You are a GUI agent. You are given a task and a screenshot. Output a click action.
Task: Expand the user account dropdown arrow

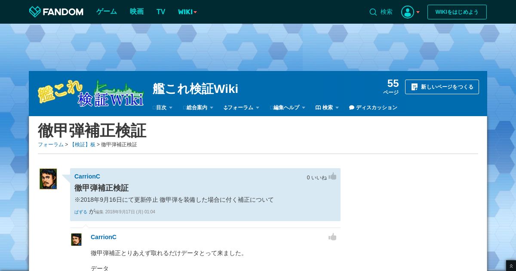click(418, 12)
